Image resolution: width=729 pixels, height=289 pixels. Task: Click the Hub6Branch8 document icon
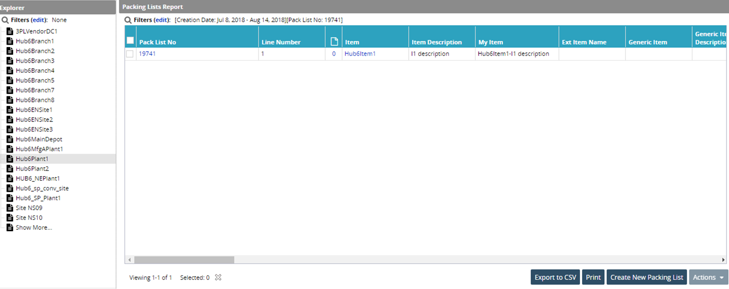(x=10, y=100)
